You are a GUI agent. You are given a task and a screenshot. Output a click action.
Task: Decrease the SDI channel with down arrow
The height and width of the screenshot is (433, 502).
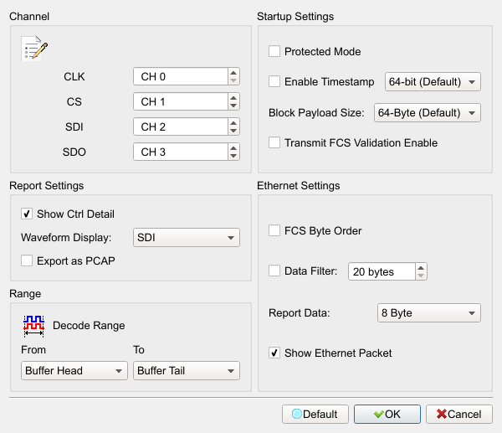pos(233,131)
